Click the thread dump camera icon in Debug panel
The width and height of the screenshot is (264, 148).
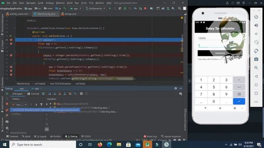click(7, 122)
